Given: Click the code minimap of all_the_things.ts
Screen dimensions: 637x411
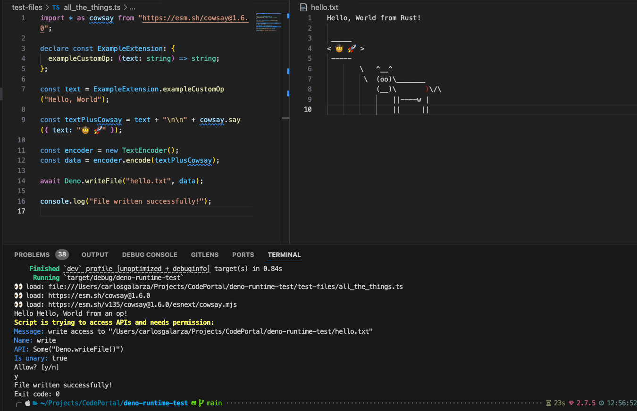Looking at the screenshot, I should click(268, 22).
